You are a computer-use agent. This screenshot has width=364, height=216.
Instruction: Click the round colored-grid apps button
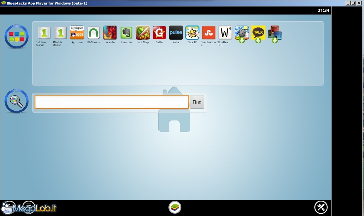click(x=16, y=36)
